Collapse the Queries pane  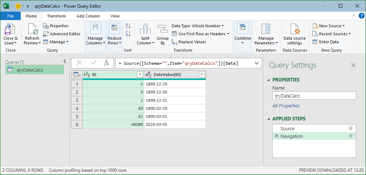pos(65,61)
